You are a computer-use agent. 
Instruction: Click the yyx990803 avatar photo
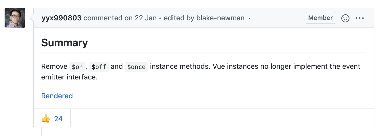15,18
